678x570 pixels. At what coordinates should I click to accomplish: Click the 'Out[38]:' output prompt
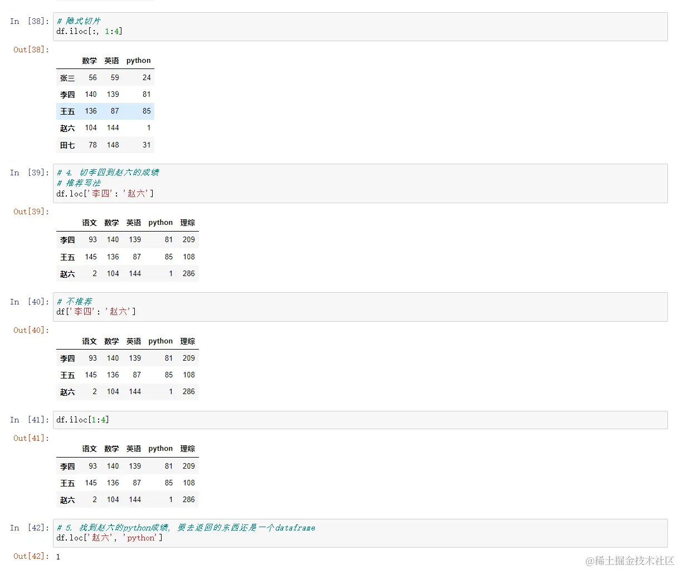pos(31,50)
